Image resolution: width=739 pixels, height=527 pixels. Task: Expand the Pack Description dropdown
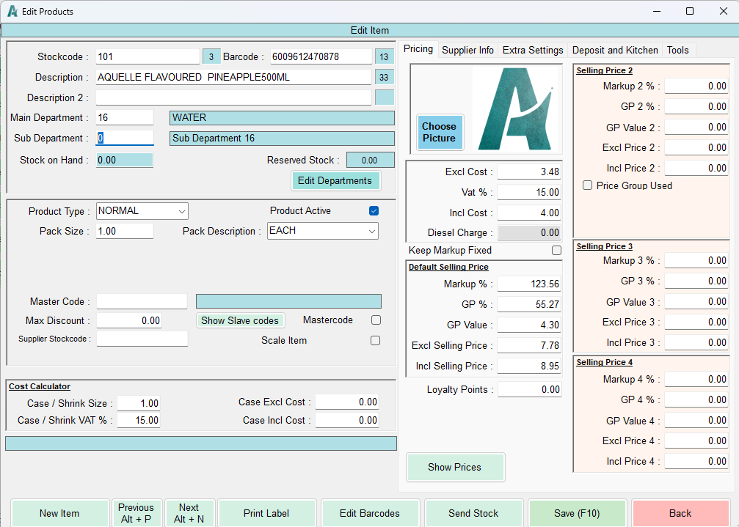click(x=322, y=231)
